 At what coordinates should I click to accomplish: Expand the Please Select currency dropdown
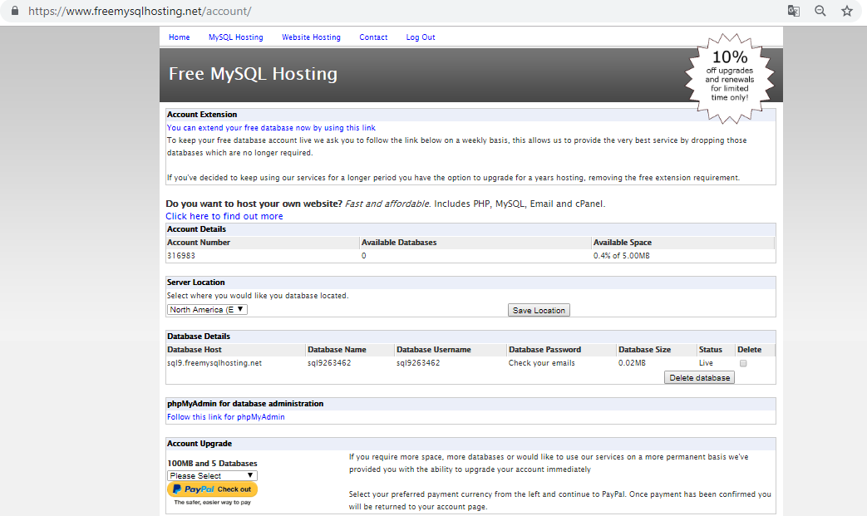coord(212,475)
